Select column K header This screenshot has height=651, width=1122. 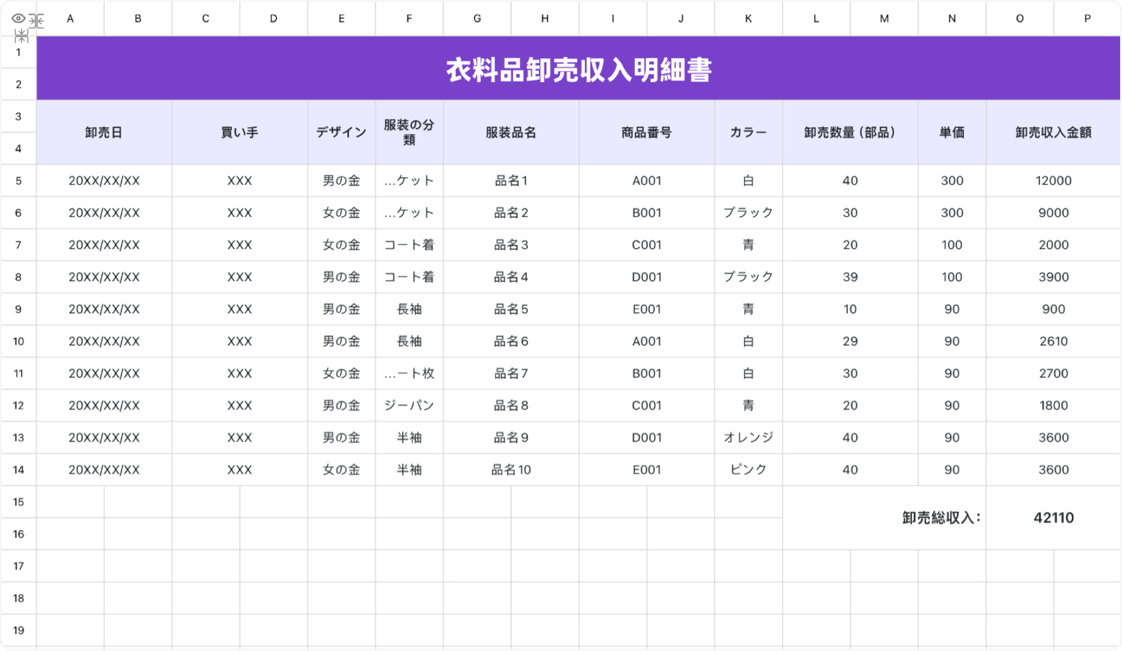point(748,18)
